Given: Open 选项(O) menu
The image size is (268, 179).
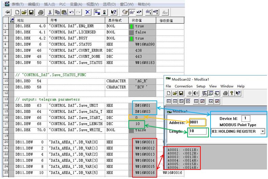Looking at the screenshot, I should (x=109, y=4).
